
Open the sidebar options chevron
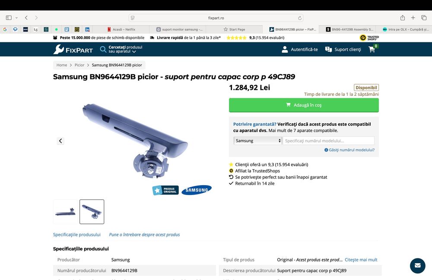tap(16, 18)
